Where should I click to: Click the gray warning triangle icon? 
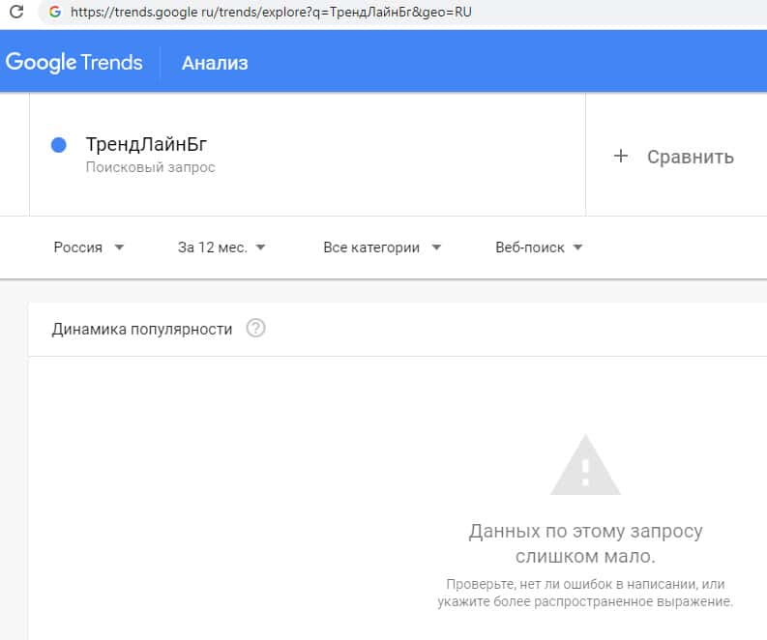click(x=585, y=466)
